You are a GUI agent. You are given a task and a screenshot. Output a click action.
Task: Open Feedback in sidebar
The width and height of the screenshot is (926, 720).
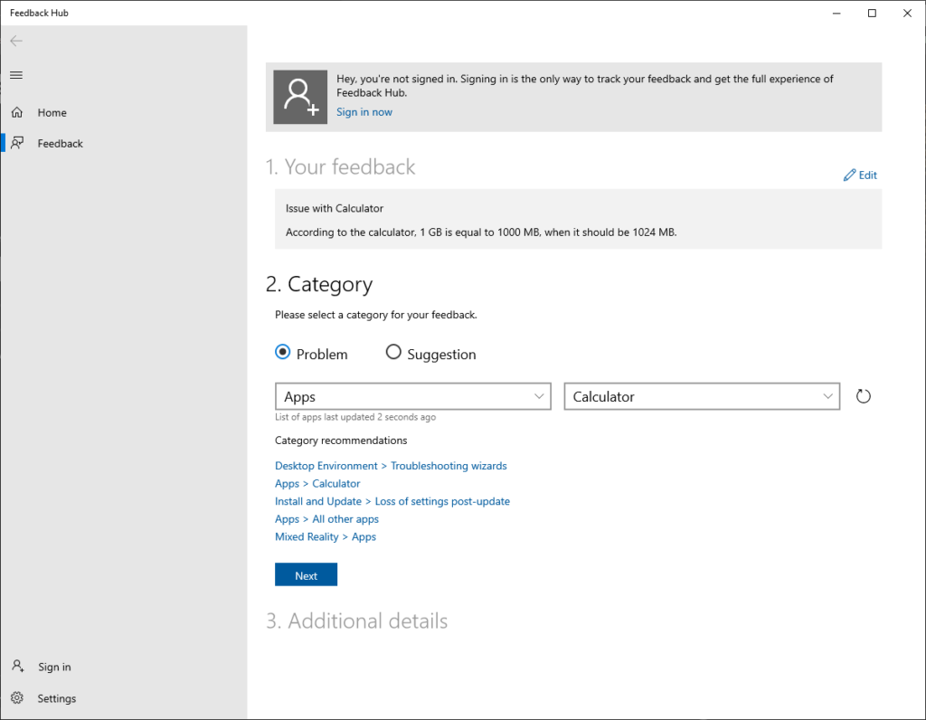[124, 143]
